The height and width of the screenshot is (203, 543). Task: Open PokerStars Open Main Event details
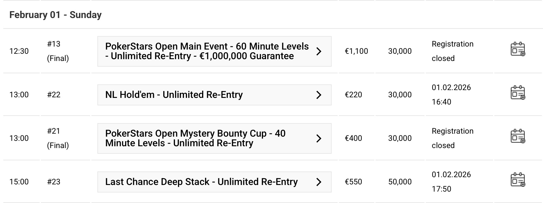(x=207, y=51)
